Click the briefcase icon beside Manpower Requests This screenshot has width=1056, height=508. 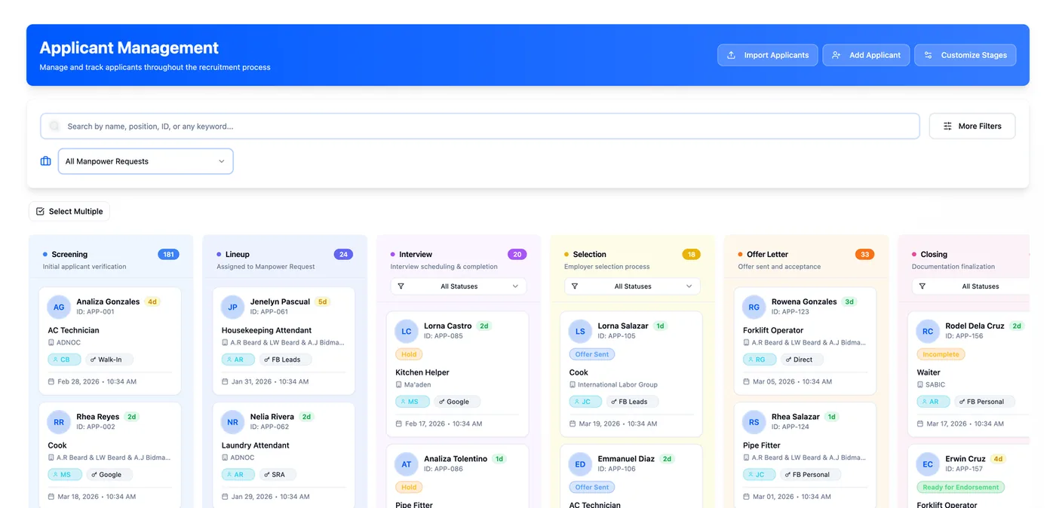45,161
